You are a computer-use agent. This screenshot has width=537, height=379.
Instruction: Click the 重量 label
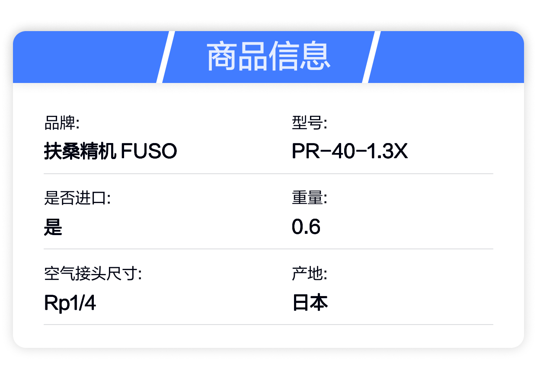pos(310,199)
